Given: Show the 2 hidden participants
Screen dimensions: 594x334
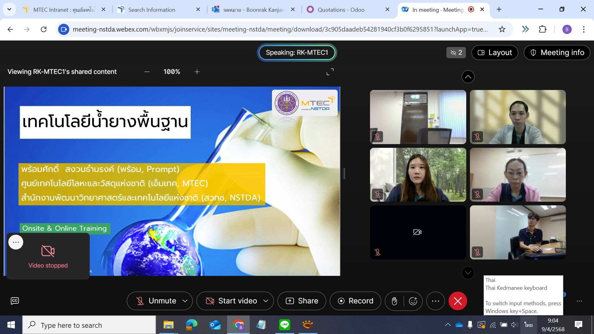Looking at the screenshot, I should tap(456, 53).
